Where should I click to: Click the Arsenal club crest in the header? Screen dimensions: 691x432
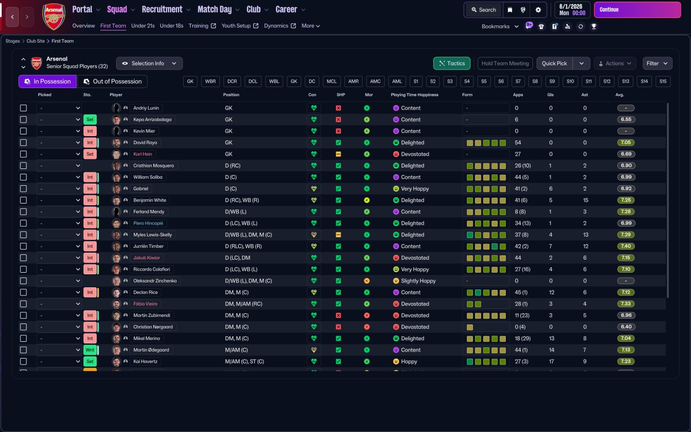(53, 17)
